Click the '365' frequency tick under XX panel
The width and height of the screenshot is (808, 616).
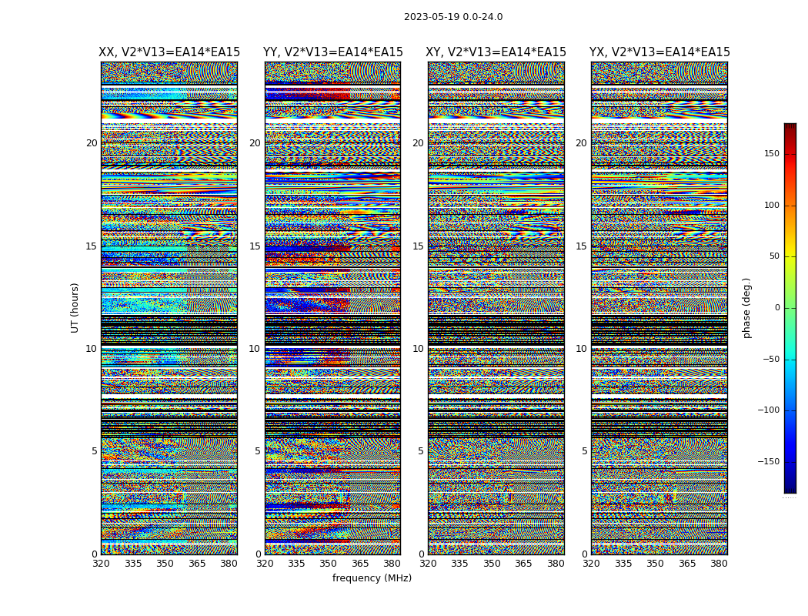pos(197,564)
